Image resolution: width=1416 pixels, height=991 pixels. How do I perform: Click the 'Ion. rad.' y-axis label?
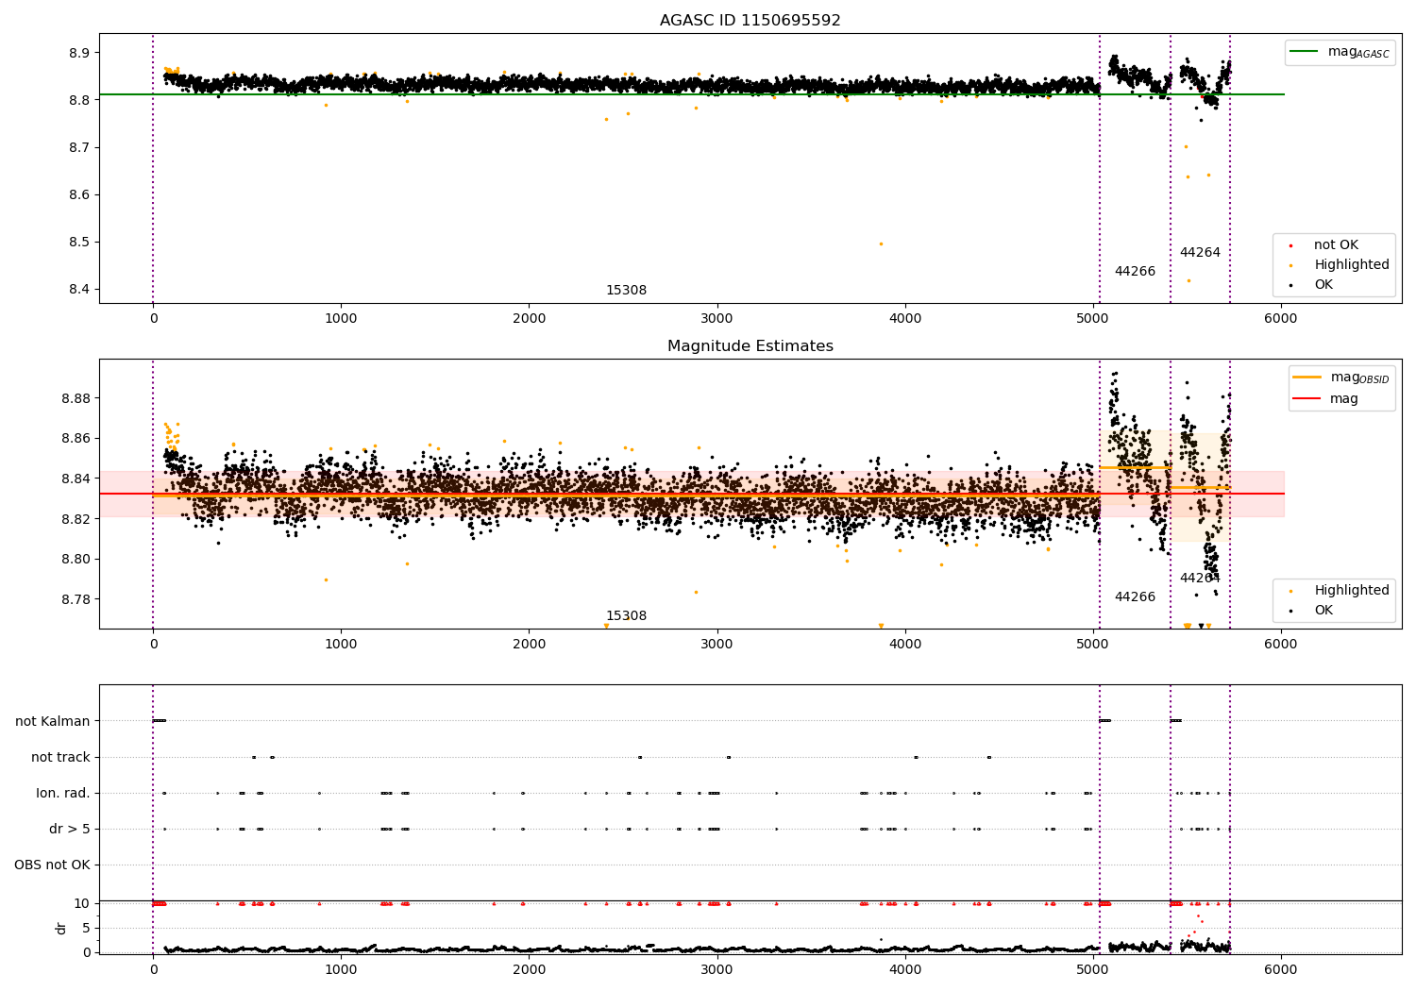(63, 793)
